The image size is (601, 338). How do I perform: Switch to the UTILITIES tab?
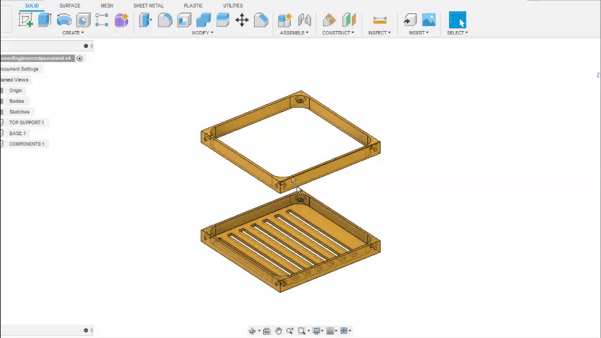[233, 6]
